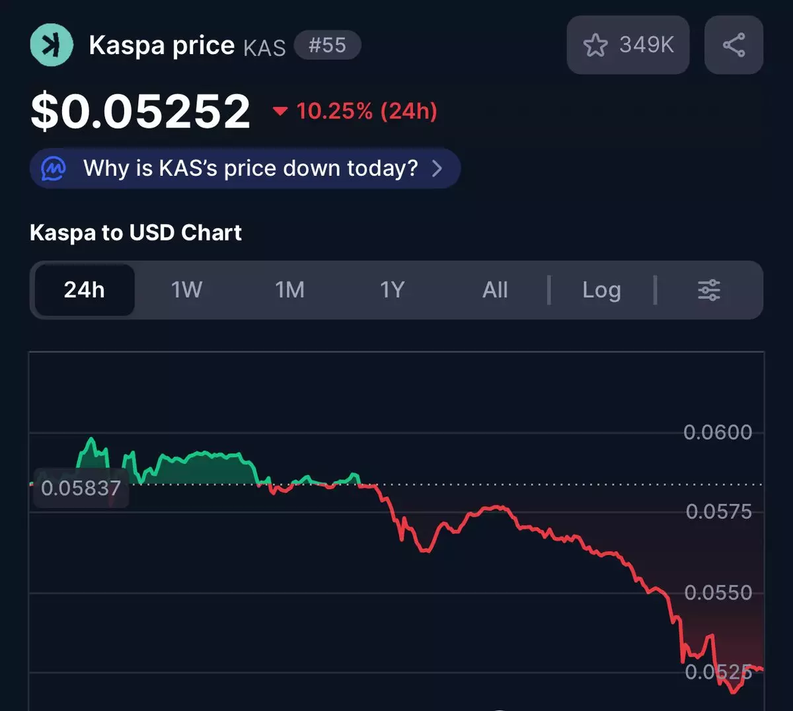Viewport: 793px width, 711px height.
Task: Click the KAS ticker symbol
Action: click(x=264, y=48)
